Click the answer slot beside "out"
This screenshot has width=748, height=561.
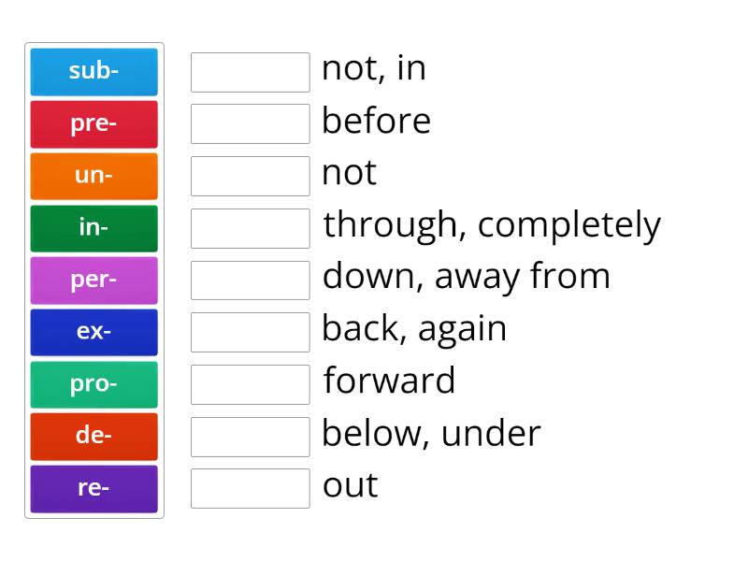[250, 488]
